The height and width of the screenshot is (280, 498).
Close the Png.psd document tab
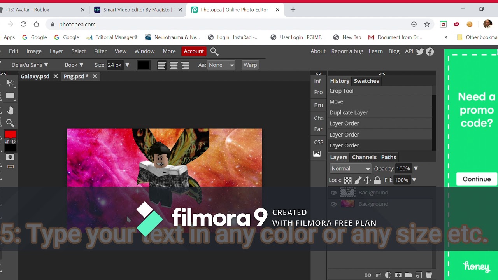(x=95, y=76)
